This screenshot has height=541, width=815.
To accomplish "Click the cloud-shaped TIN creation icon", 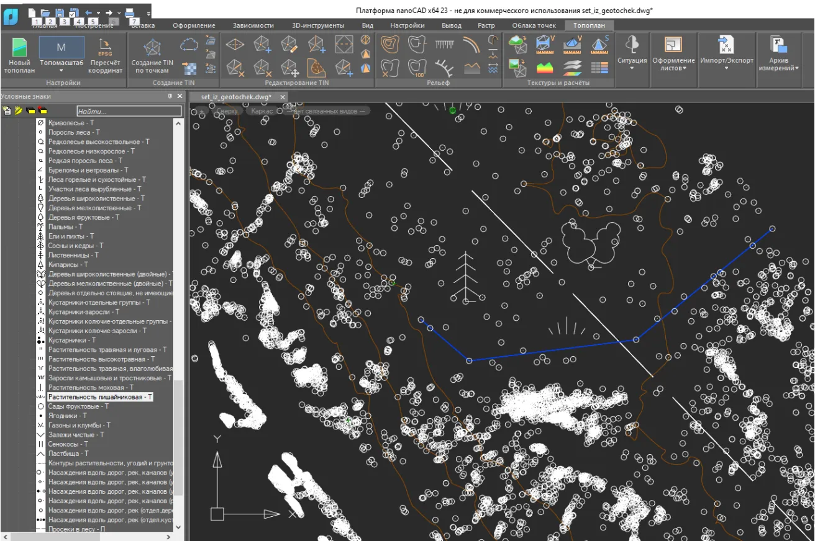I will (189, 45).
